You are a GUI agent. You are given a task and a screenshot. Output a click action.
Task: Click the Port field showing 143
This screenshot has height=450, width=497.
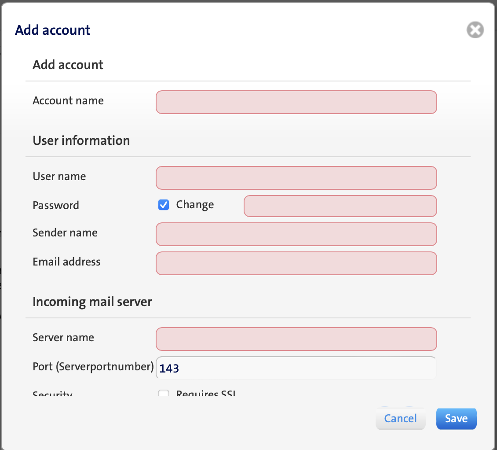[296, 368]
